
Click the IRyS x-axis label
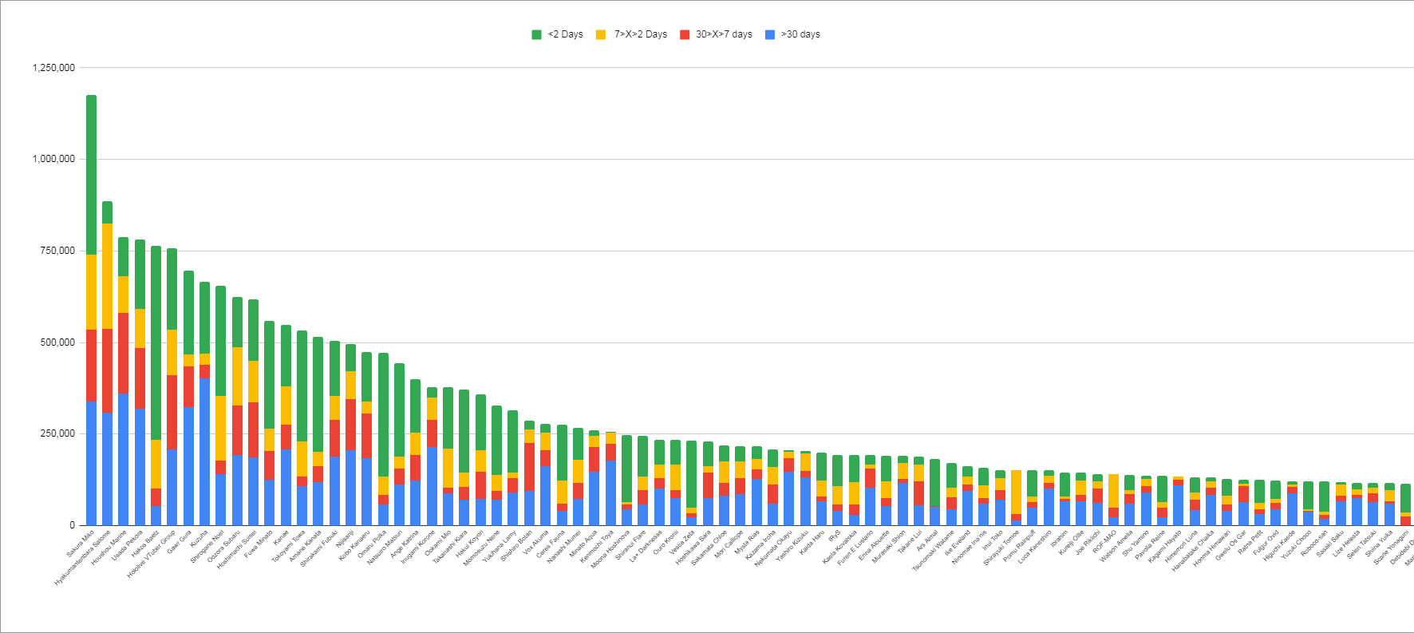835,536
